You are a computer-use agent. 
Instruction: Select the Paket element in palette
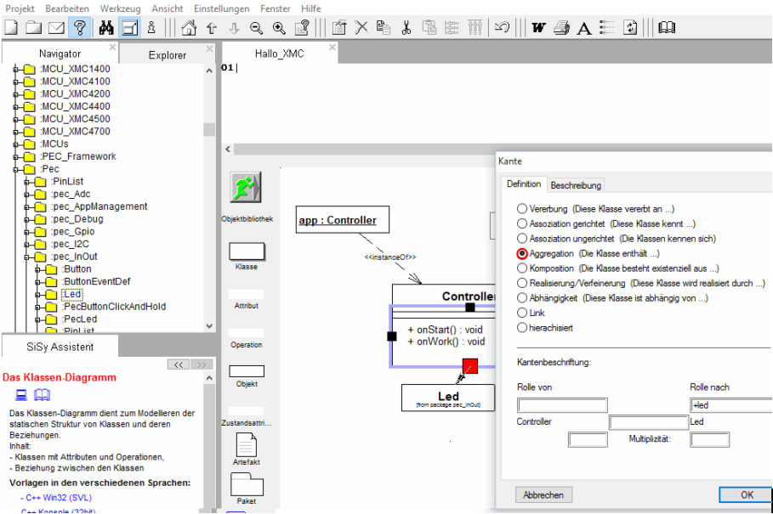click(x=247, y=485)
